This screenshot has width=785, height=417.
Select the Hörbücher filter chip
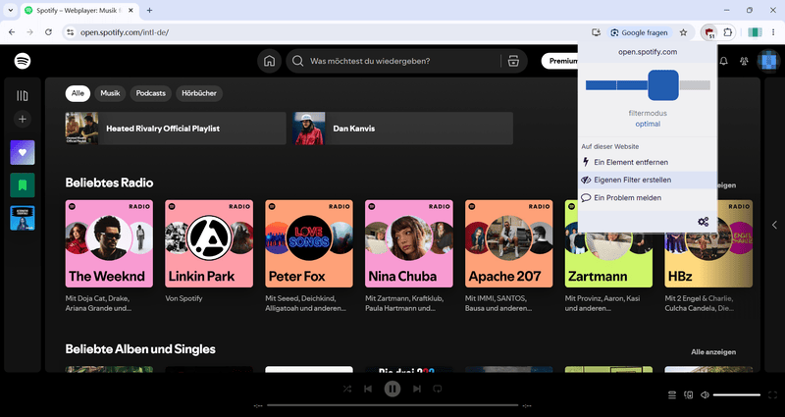point(199,93)
